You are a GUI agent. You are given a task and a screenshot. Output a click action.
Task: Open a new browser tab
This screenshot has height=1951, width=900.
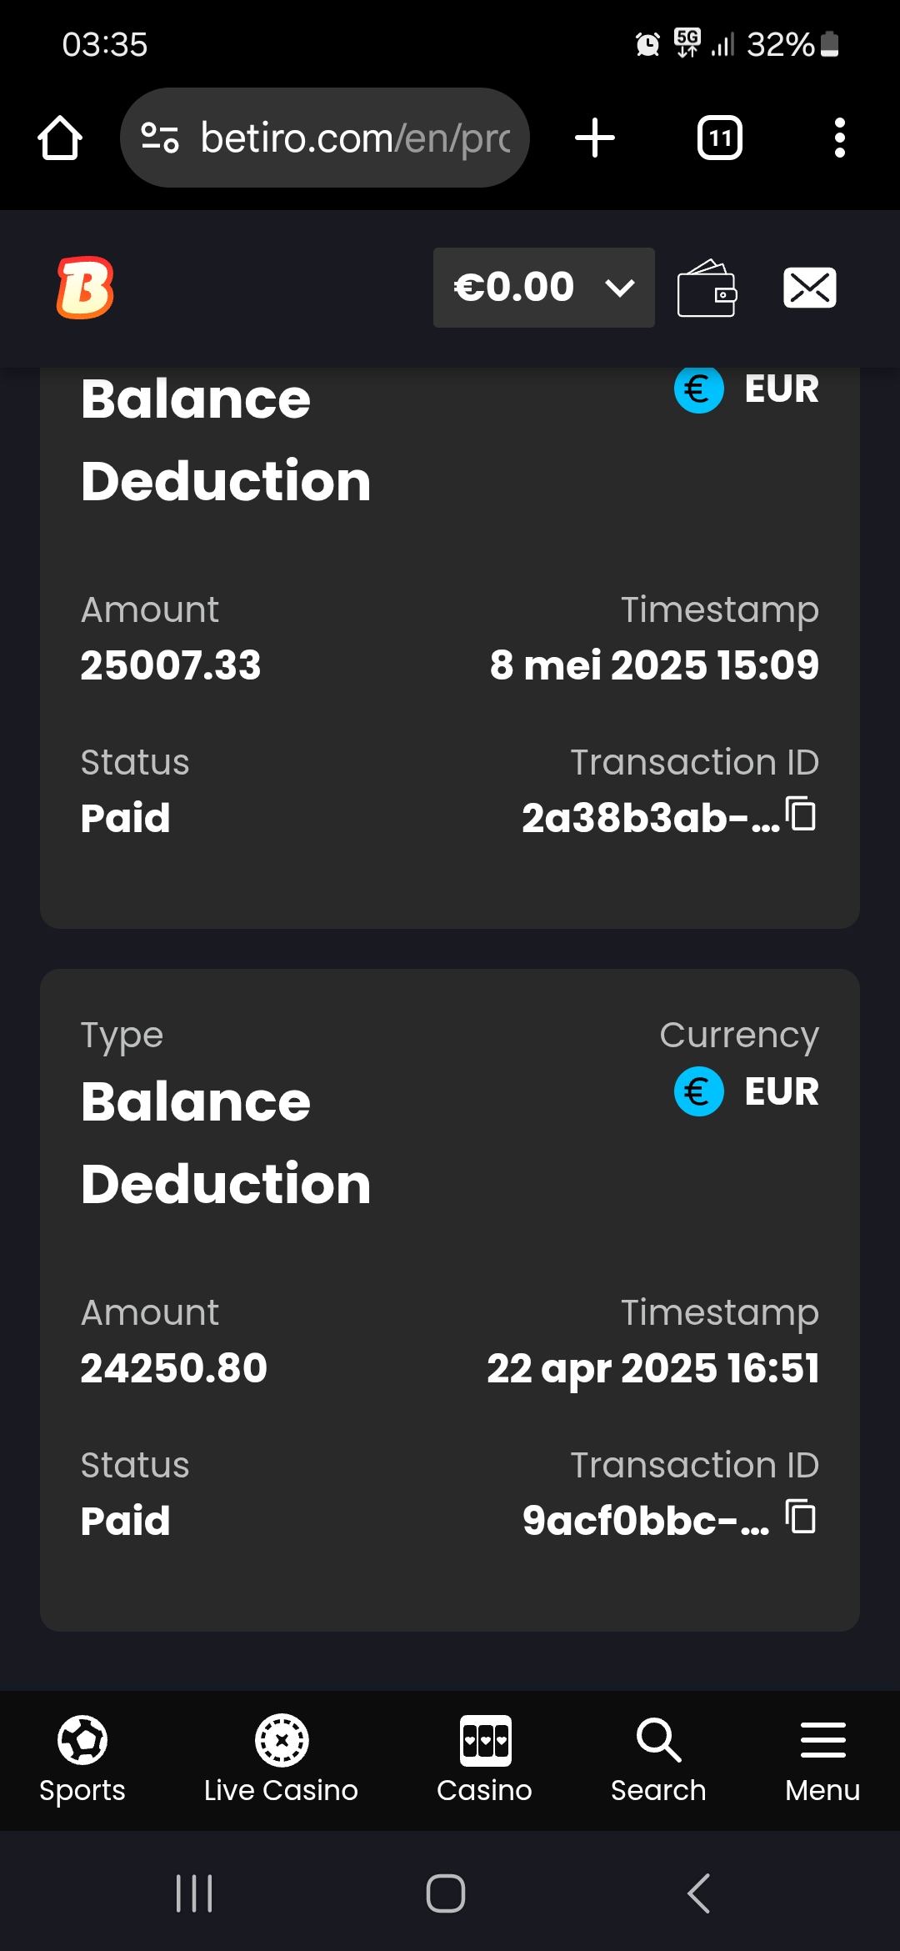pyautogui.click(x=595, y=138)
